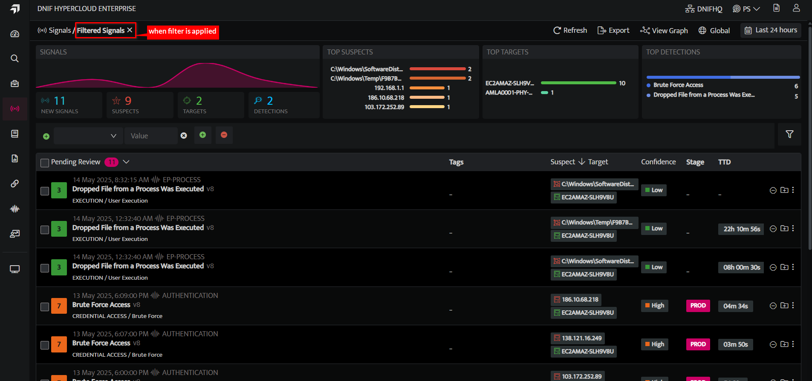Open the briefcase icon in left sidebar
This screenshot has width=812, height=381.
tap(15, 83)
